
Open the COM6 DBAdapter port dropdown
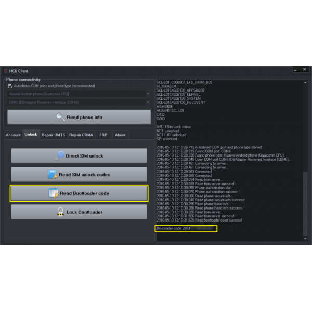coord(79,102)
